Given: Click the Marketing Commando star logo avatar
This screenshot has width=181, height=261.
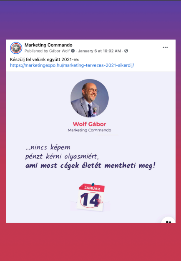Looking at the screenshot, I should click(16, 48).
